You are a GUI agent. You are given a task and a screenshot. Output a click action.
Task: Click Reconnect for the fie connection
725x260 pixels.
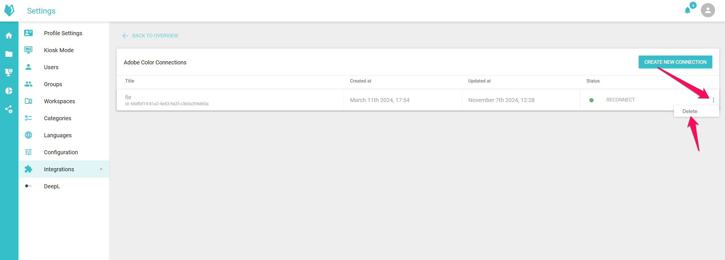[x=621, y=100]
